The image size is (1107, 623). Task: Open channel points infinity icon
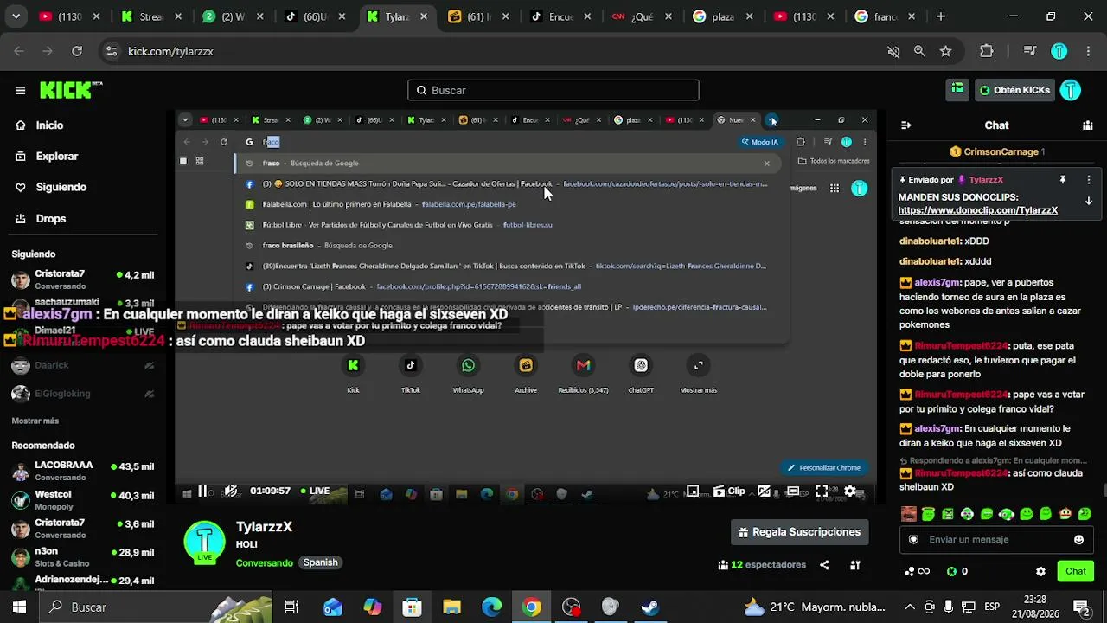pyautogui.click(x=918, y=572)
